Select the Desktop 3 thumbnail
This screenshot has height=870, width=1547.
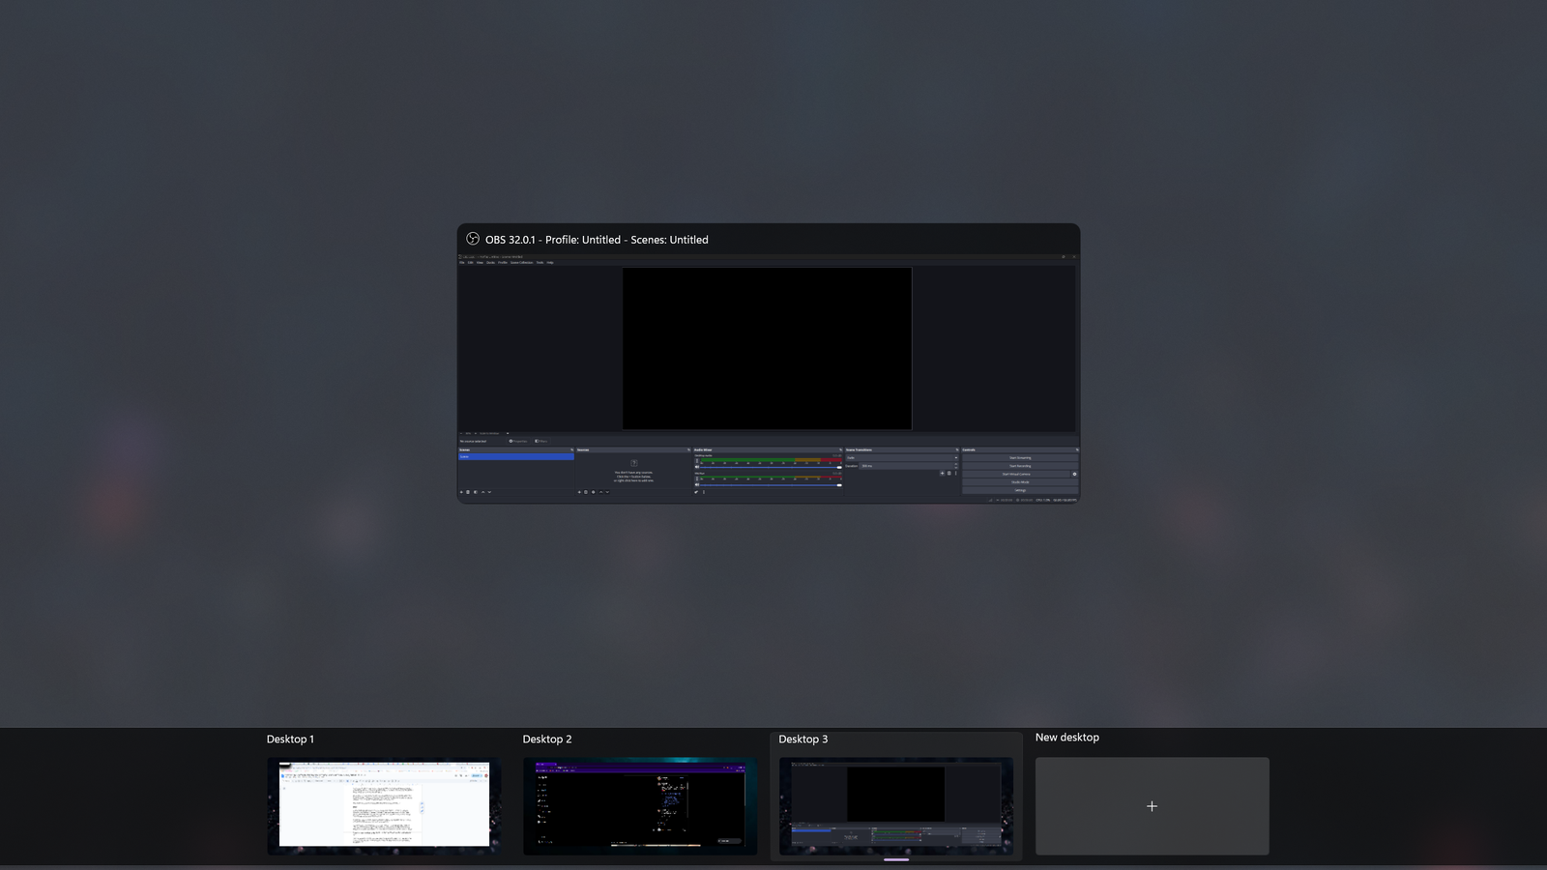[x=896, y=805]
